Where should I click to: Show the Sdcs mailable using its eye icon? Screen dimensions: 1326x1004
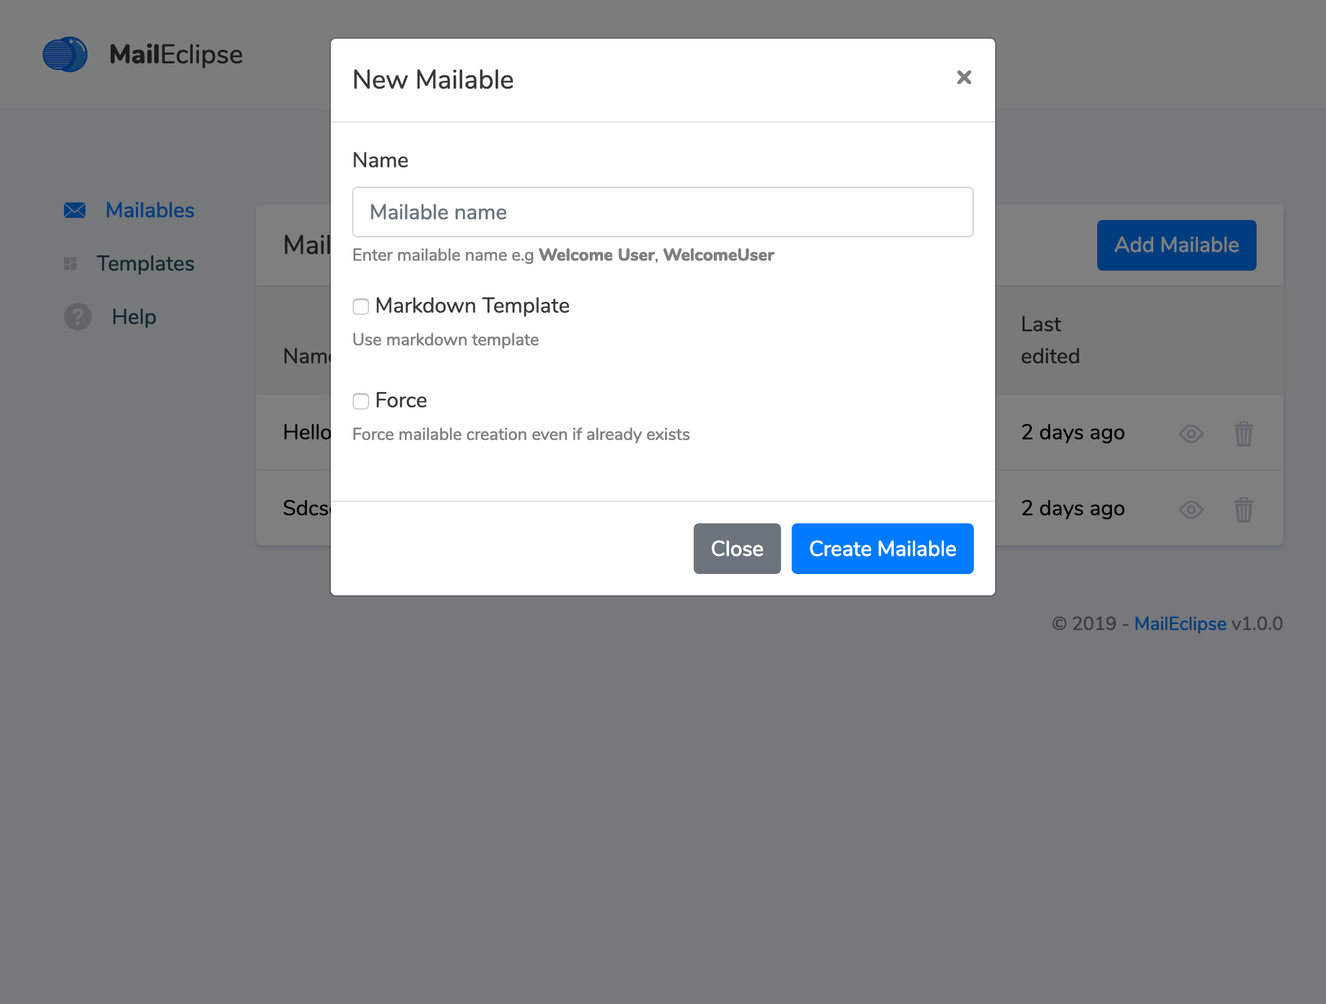point(1191,509)
